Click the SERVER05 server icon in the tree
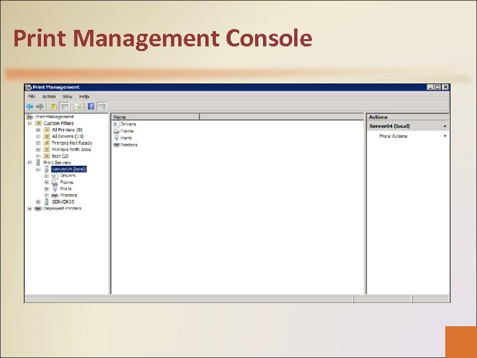The image size is (477, 358). point(46,202)
